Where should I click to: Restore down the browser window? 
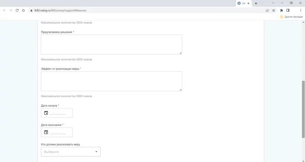291,3
